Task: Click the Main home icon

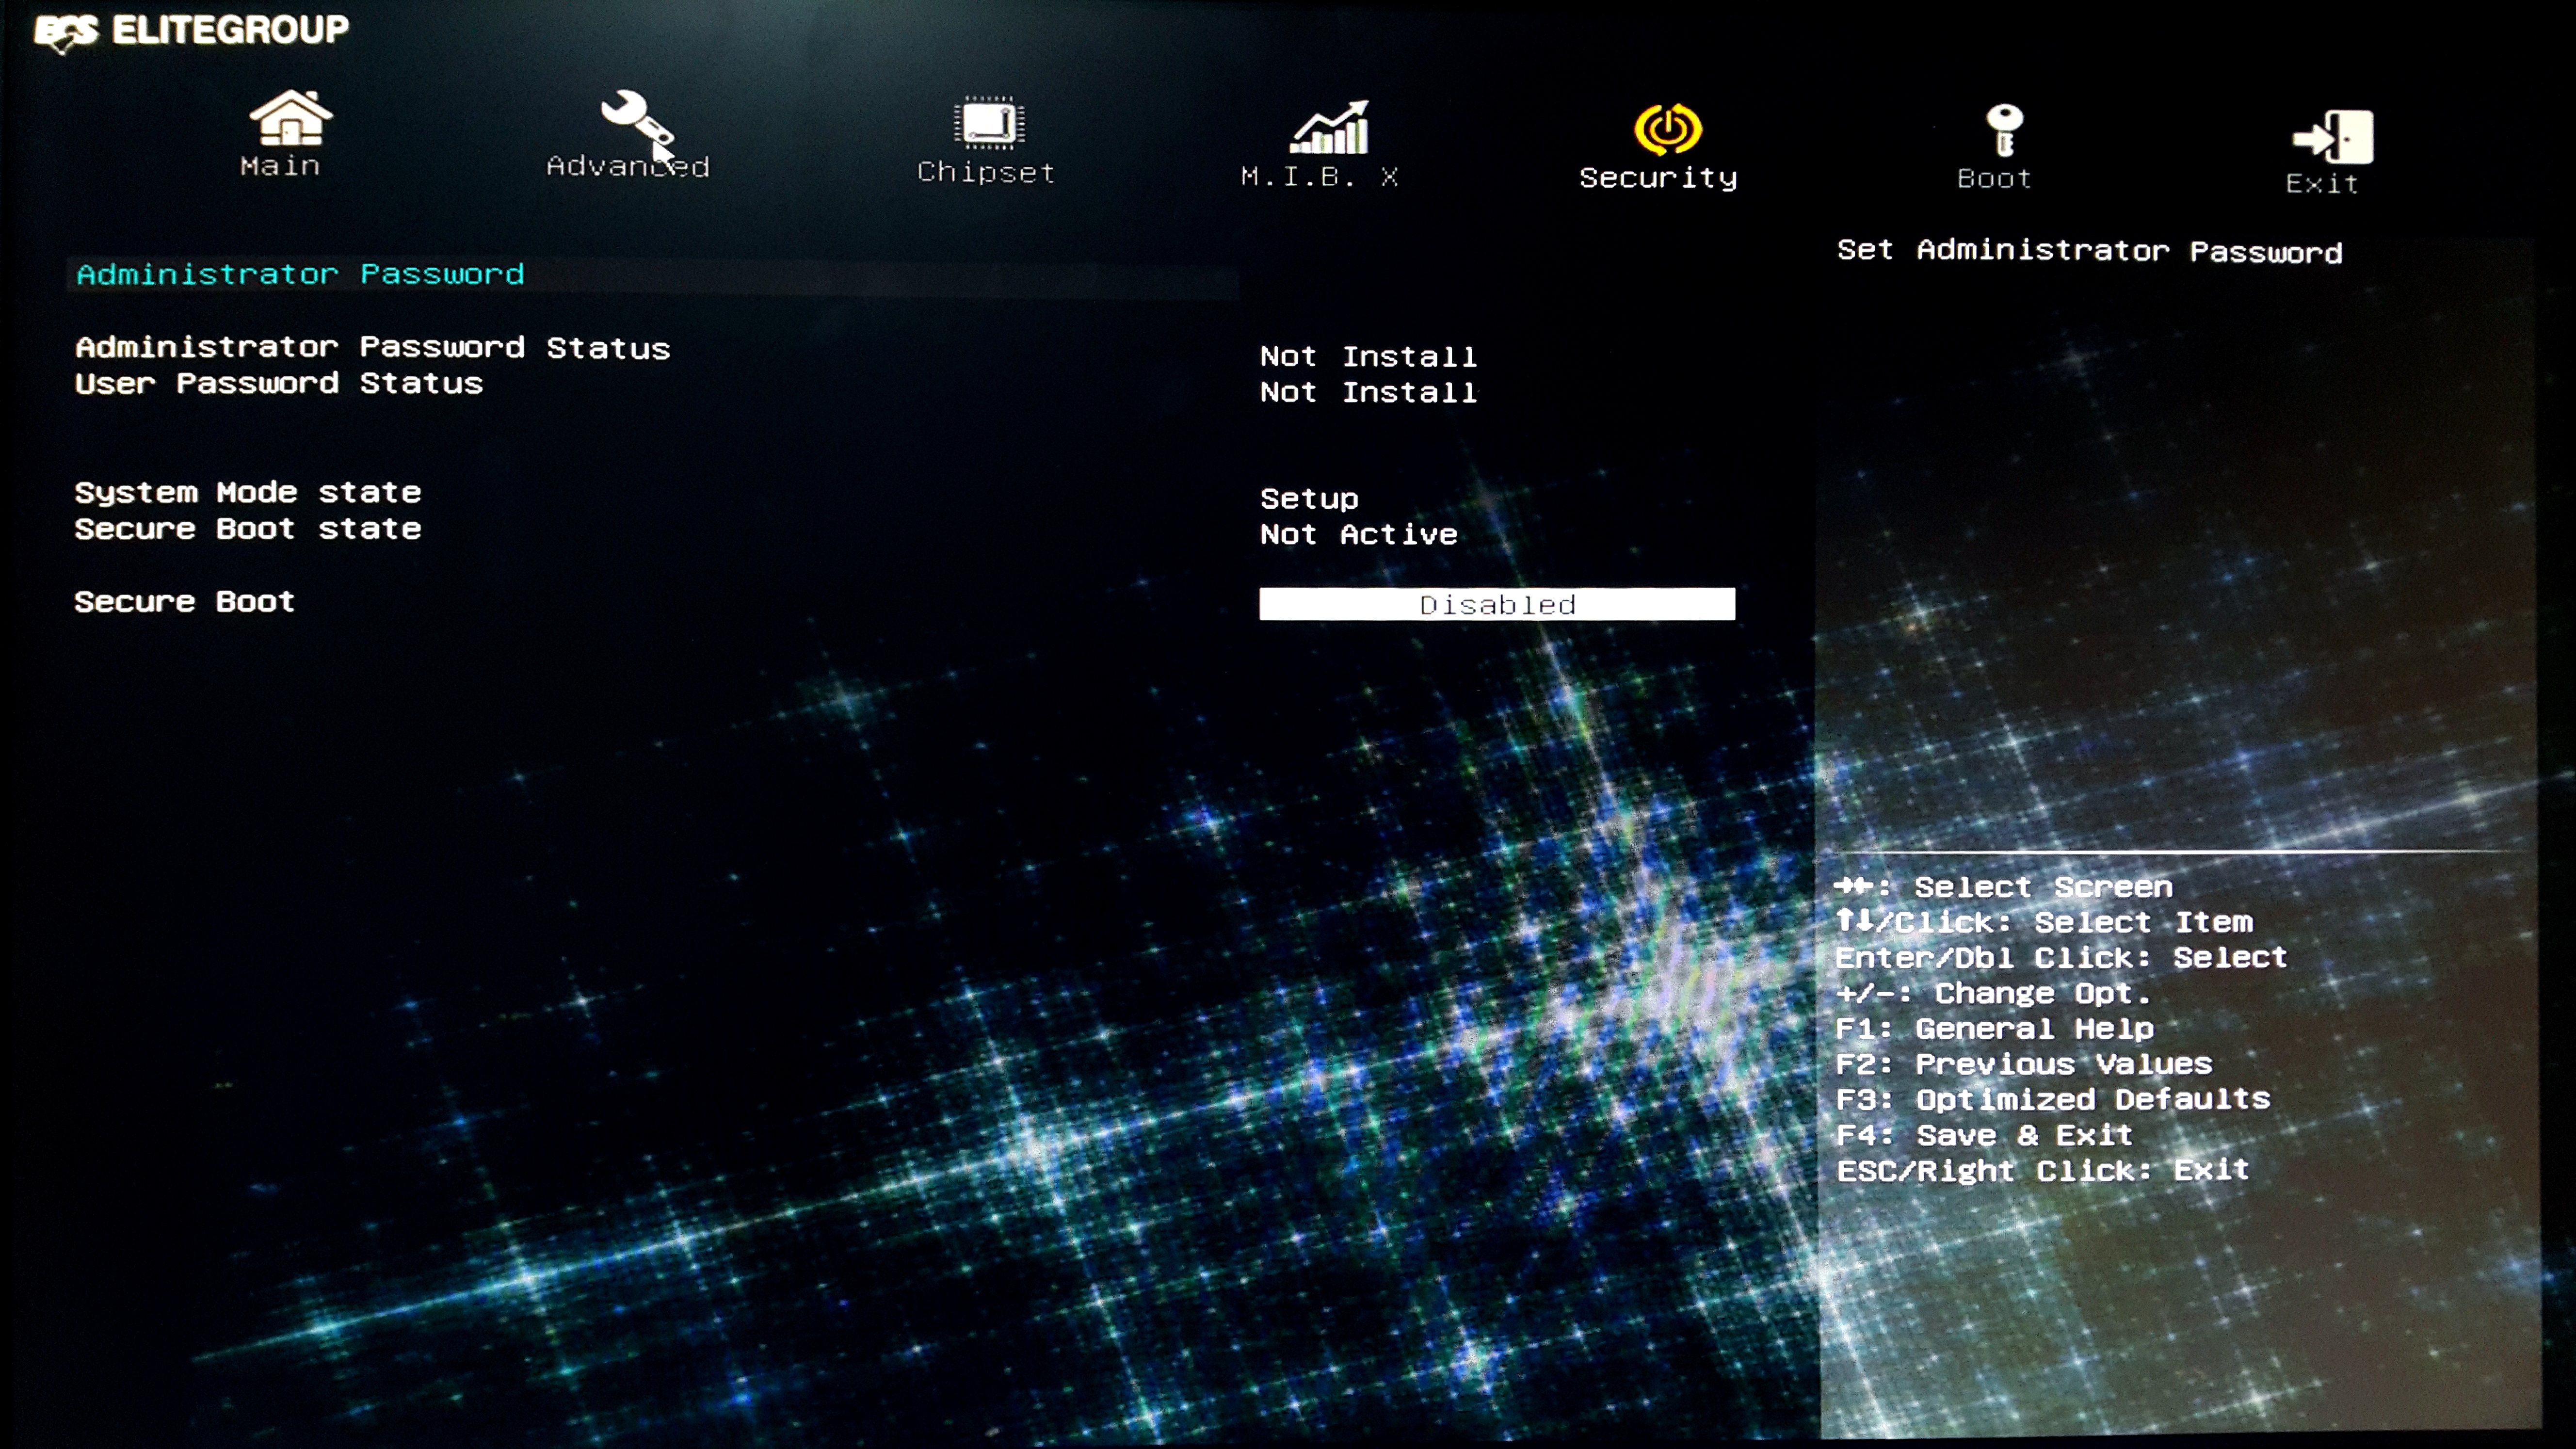Action: click(290, 118)
